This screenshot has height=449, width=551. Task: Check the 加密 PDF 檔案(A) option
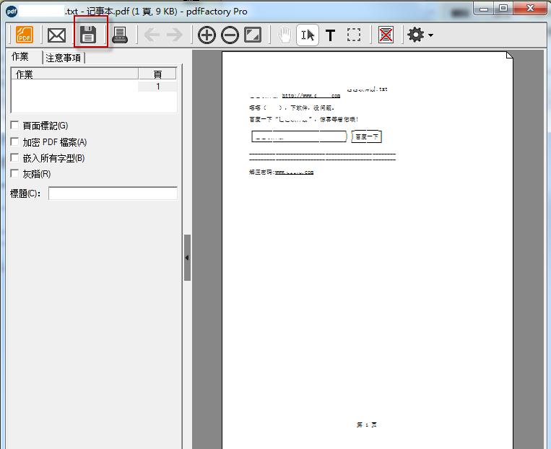(x=15, y=141)
